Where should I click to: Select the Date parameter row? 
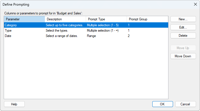(86, 36)
